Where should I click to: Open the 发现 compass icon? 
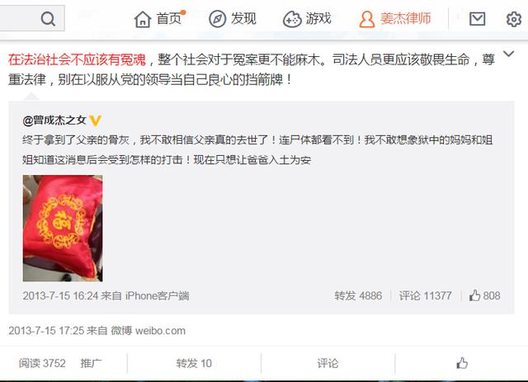(x=217, y=19)
